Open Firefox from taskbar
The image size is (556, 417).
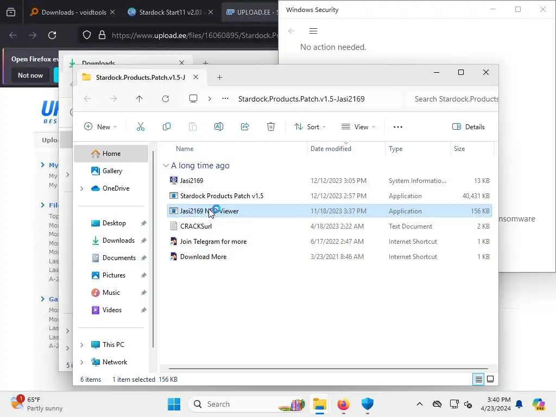point(343,404)
